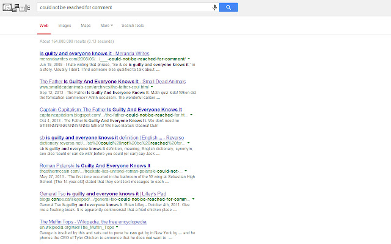Screen dimensions: 391x244
Task: Click the logo icon left of search box
Action: tap(16, 7)
